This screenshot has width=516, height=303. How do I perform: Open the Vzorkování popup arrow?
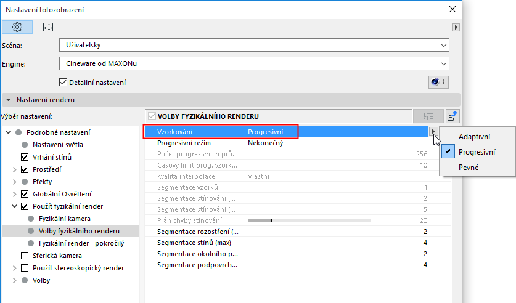433,132
